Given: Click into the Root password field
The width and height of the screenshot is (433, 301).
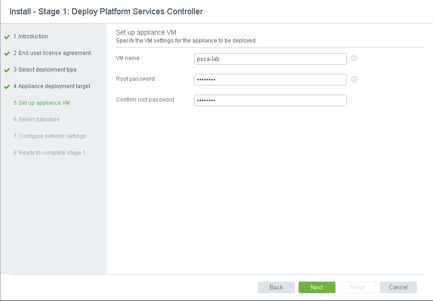Looking at the screenshot, I should tap(270, 79).
